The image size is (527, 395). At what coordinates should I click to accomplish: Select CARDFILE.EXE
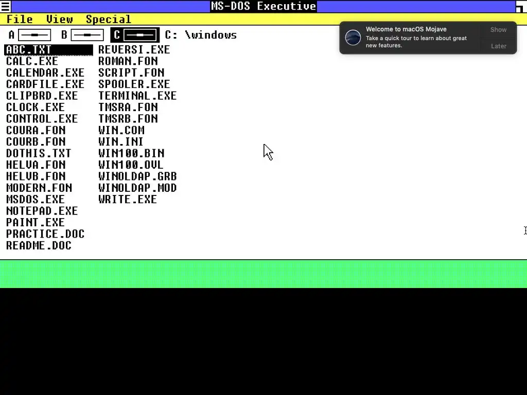(45, 84)
